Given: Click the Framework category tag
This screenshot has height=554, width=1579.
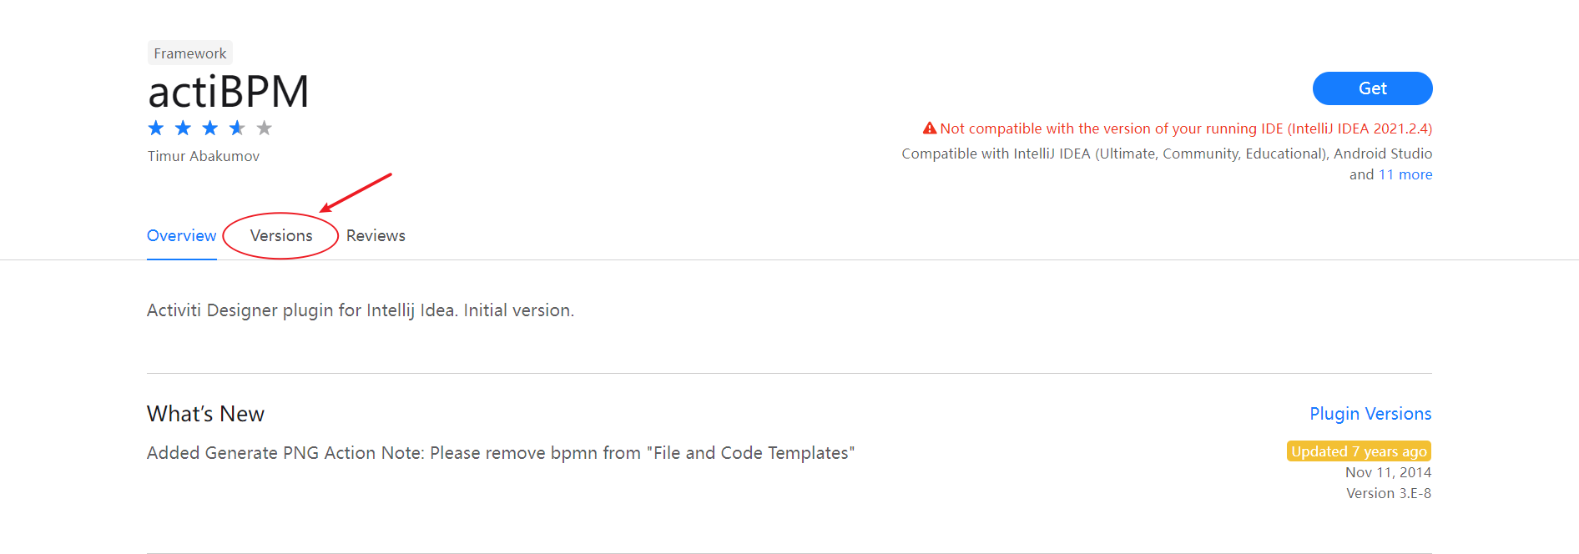Looking at the screenshot, I should click(x=190, y=53).
